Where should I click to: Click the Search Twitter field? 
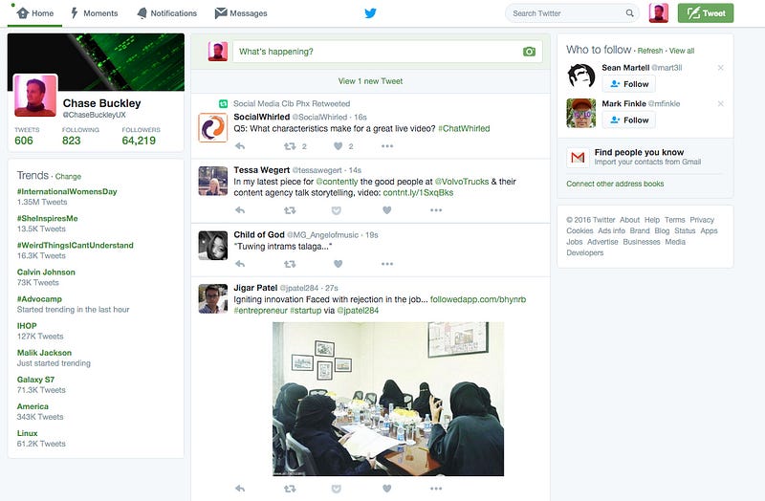tap(572, 13)
